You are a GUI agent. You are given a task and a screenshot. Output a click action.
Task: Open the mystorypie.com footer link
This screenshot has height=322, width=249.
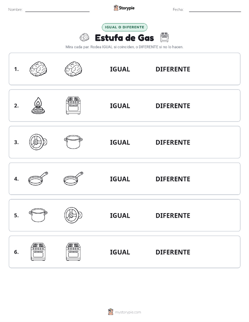128,312
